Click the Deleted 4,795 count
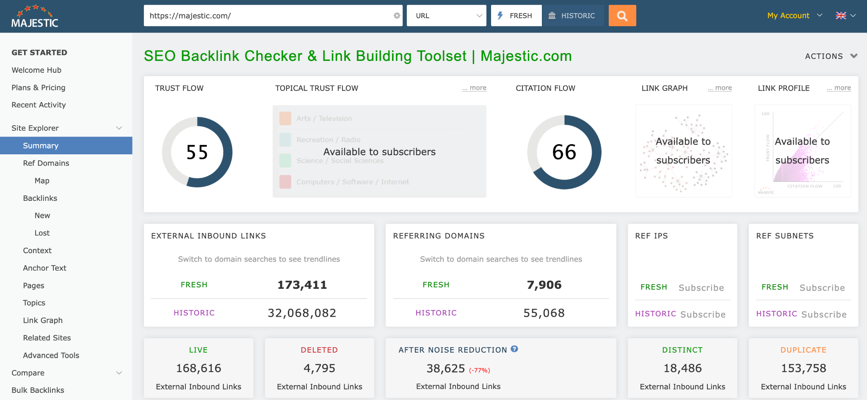Screen dimensions: 867x400 pos(319,368)
